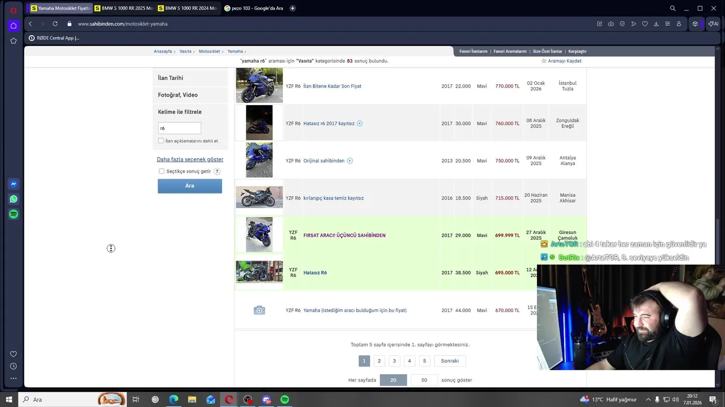Open easy setup sliders icon
The width and height of the screenshot is (725, 407).
pos(667,24)
